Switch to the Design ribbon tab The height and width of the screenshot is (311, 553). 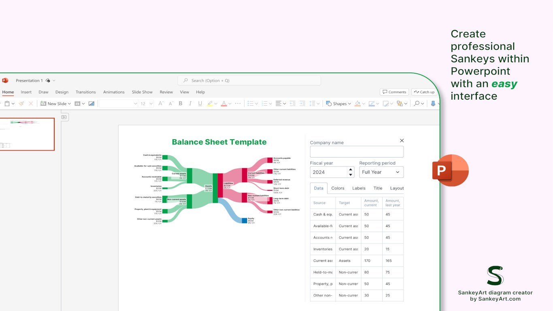[x=62, y=92]
